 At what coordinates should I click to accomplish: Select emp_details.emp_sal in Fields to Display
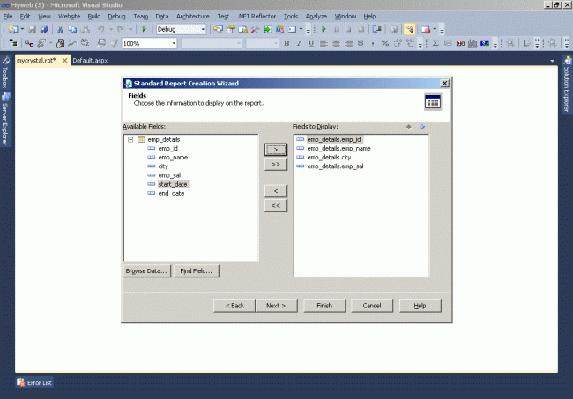[x=335, y=166]
